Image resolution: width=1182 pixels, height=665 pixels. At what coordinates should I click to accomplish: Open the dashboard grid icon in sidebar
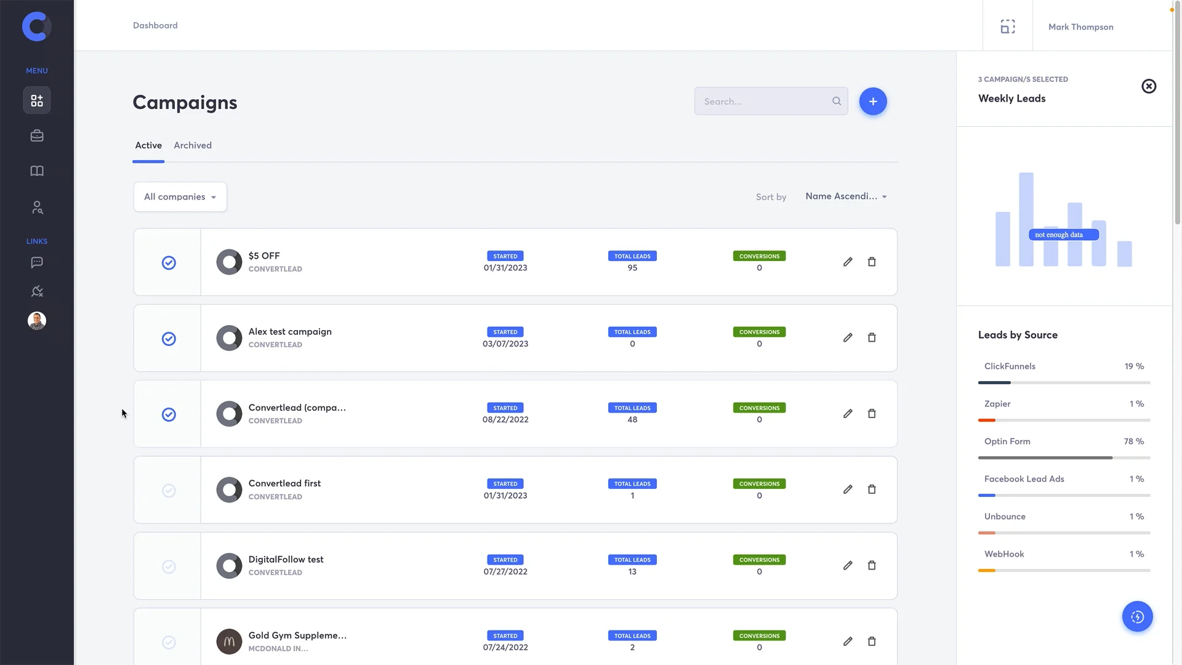pos(37,100)
